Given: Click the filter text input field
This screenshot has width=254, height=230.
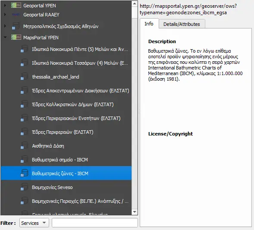Looking at the screenshot, I should click(95, 223).
